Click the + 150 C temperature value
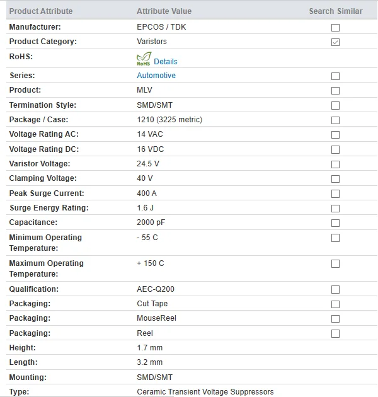The width and height of the screenshot is (378, 397). (x=151, y=263)
